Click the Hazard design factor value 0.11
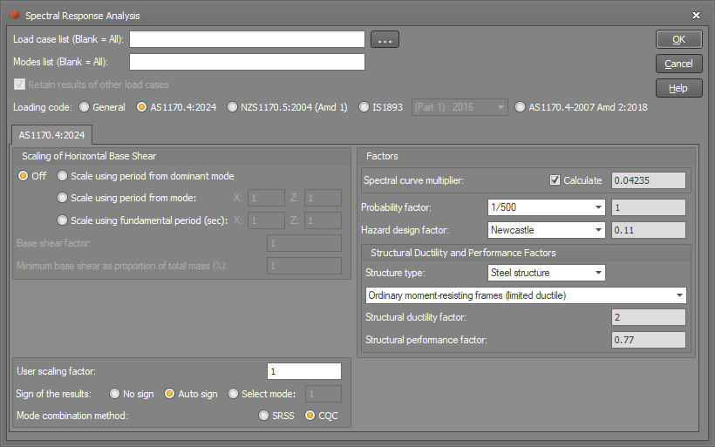The width and height of the screenshot is (715, 447). (649, 230)
